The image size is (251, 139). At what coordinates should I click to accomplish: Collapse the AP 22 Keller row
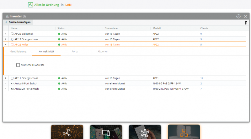click(x=6, y=44)
